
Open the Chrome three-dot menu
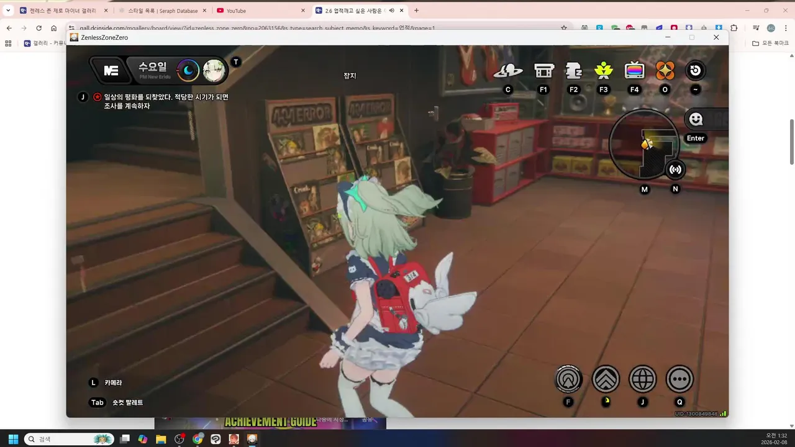point(786,28)
